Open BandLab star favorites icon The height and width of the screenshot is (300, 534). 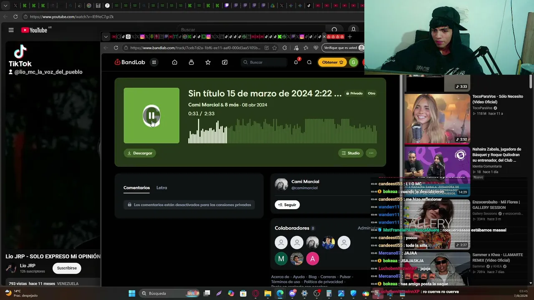coord(208,62)
